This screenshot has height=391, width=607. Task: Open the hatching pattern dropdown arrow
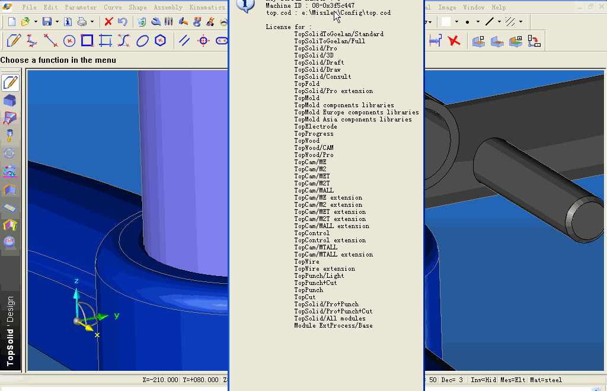520,22
